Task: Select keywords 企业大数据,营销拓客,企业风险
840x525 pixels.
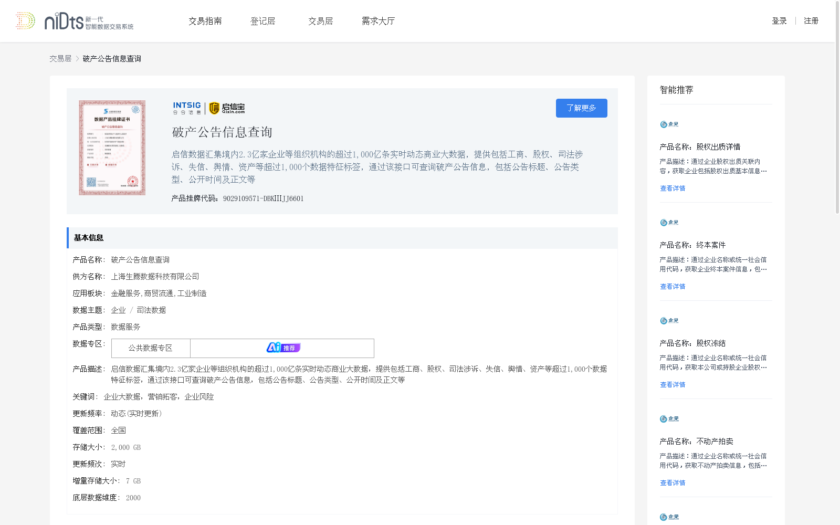Action: point(159,397)
